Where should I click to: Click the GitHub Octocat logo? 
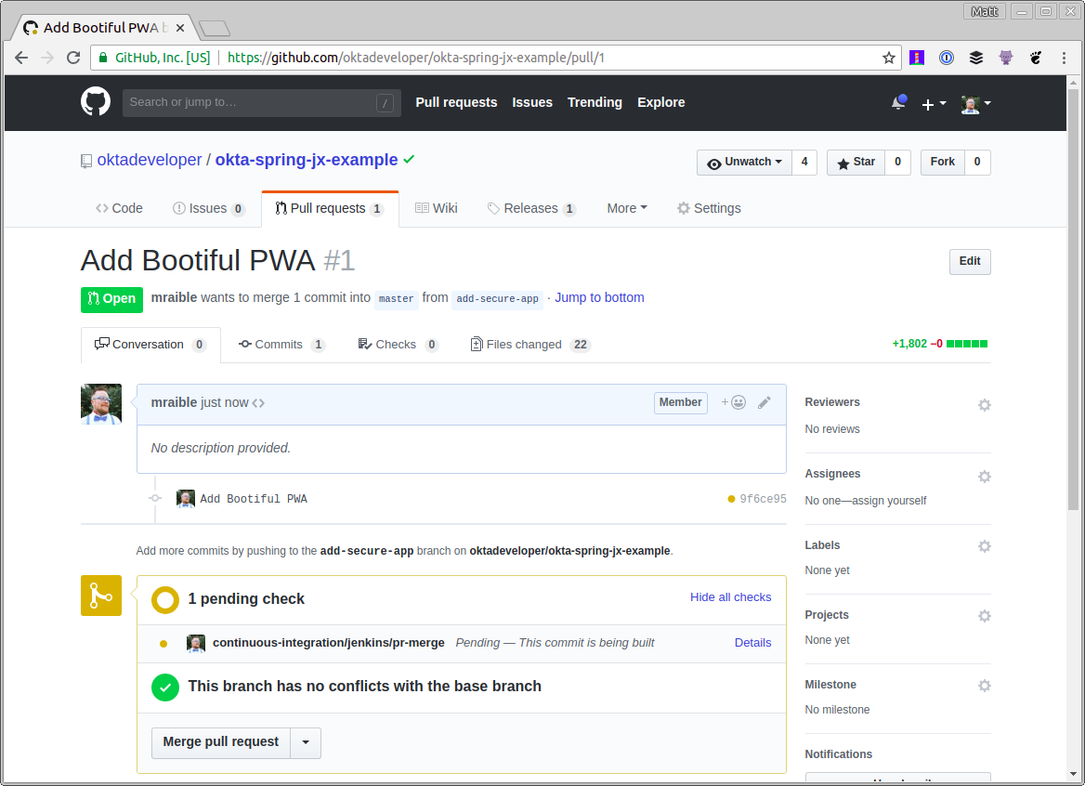96,102
